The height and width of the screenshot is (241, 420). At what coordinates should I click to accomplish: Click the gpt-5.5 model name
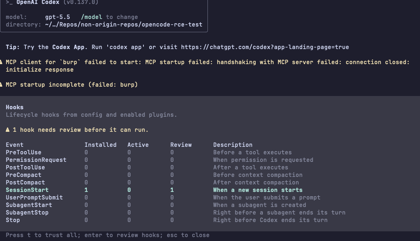(58, 17)
